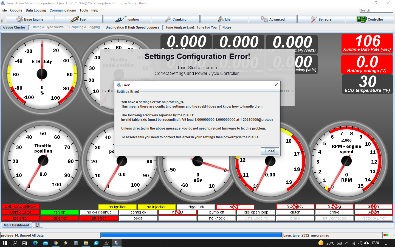Show hidden system tray icons

pos(347,243)
